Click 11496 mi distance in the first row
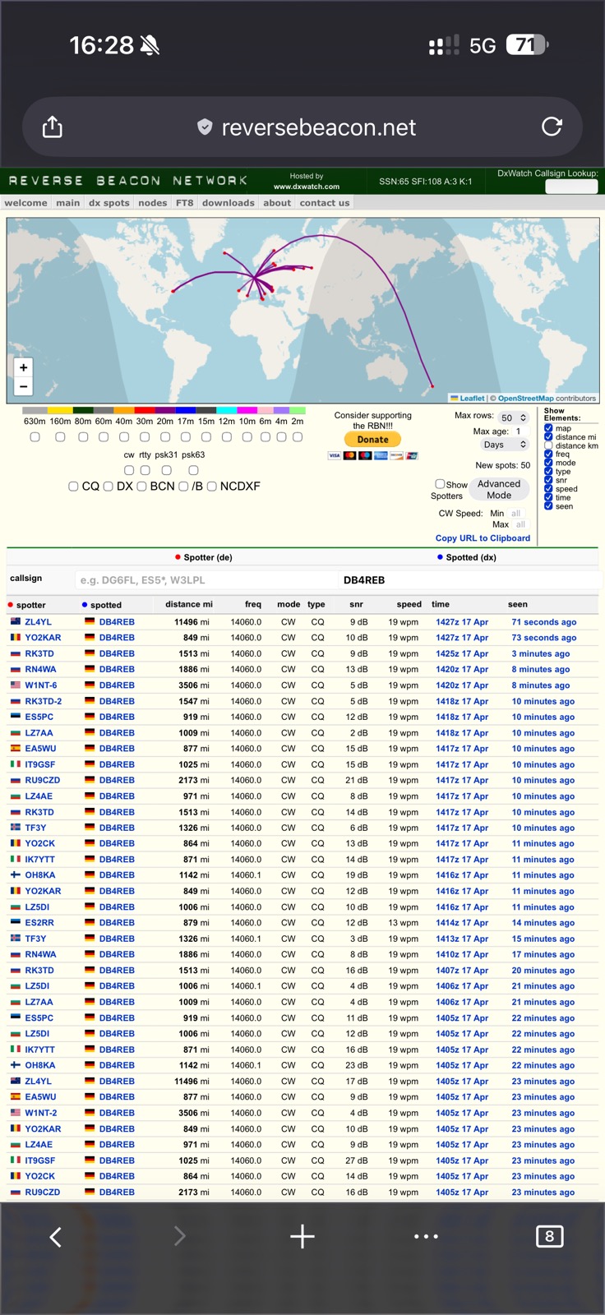 coord(192,622)
